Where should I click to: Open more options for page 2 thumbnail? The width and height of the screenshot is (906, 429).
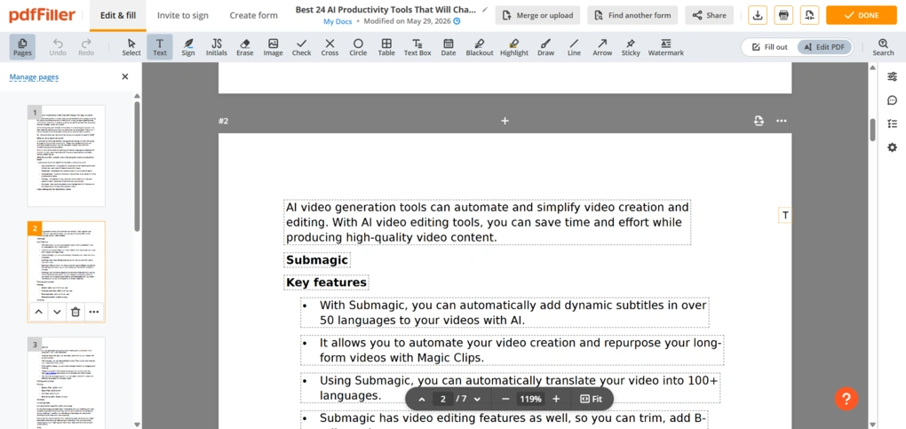point(93,313)
